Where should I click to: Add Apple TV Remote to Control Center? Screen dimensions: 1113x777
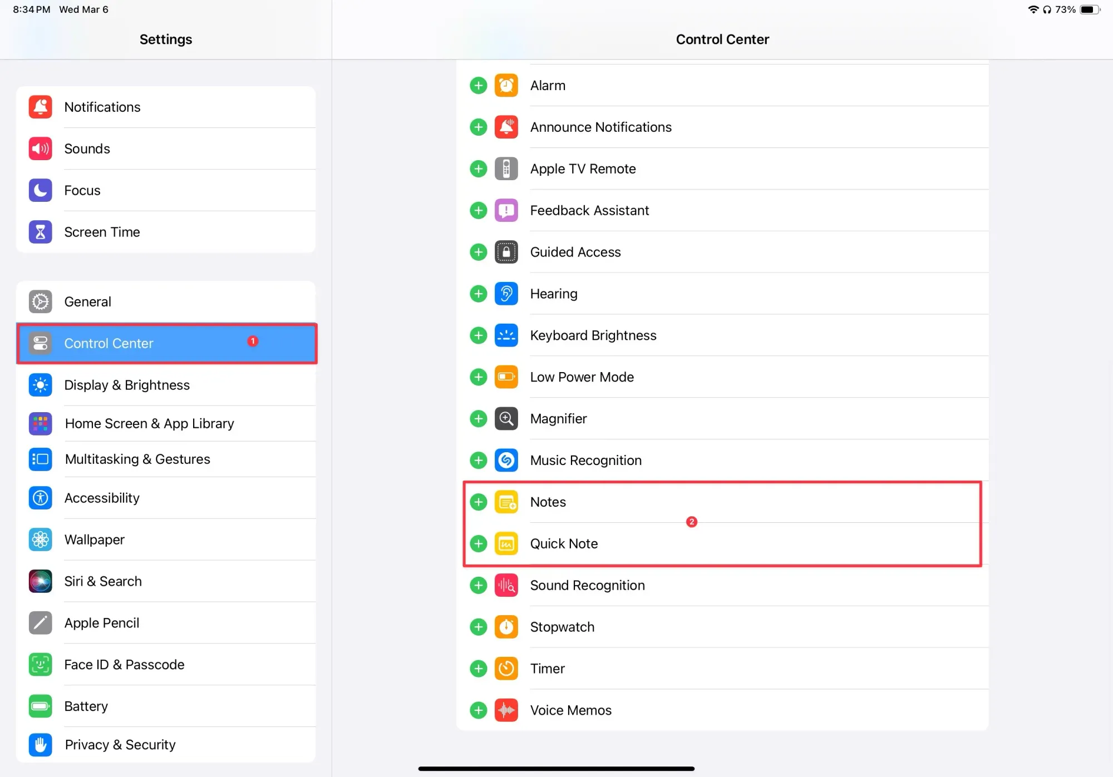pos(478,169)
